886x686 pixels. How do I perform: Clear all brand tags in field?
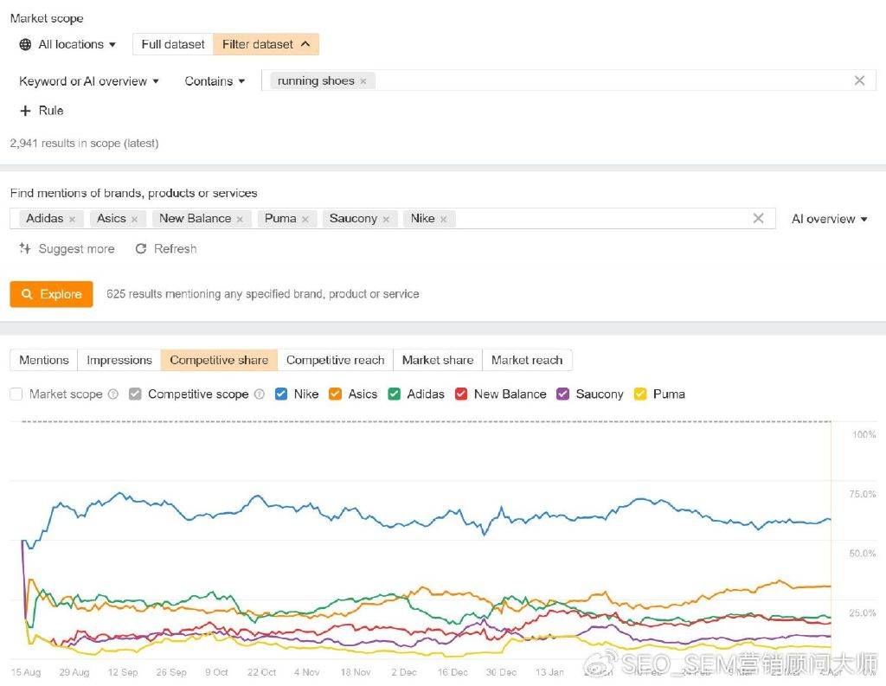(x=758, y=218)
